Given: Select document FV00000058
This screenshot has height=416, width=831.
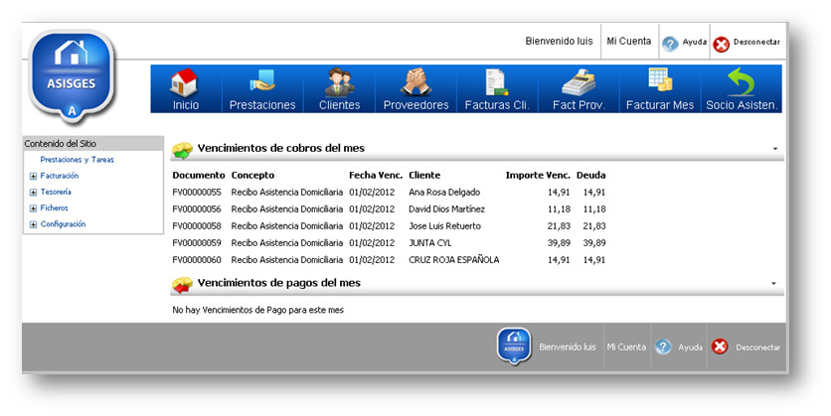Looking at the screenshot, I should (x=197, y=226).
